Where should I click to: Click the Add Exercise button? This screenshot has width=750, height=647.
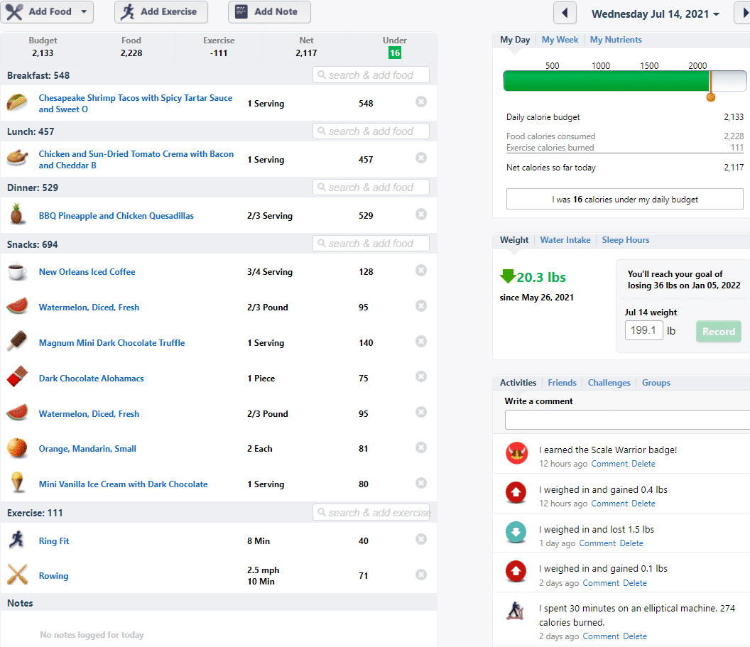pyautogui.click(x=161, y=12)
